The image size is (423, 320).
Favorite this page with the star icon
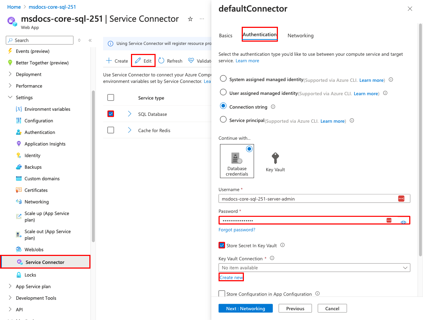point(190,19)
